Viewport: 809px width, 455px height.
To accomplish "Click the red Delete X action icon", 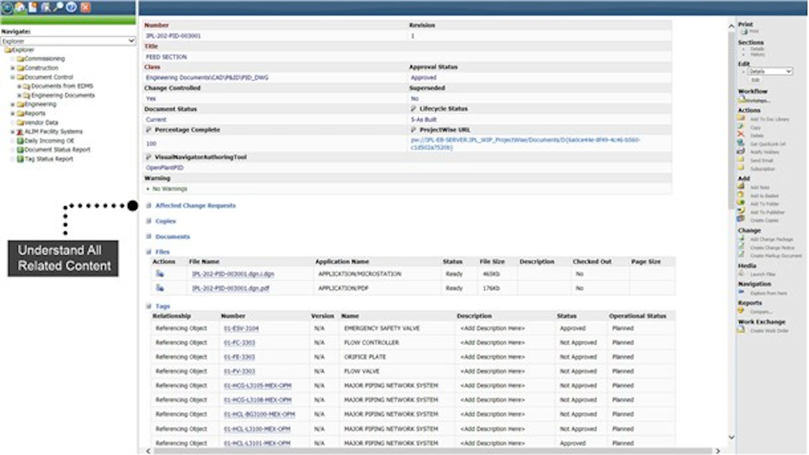I will tap(741, 134).
